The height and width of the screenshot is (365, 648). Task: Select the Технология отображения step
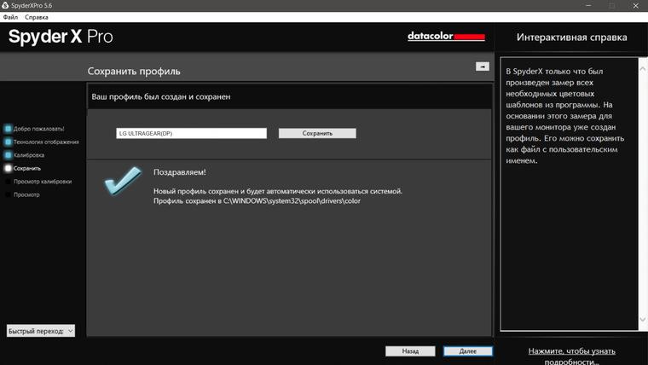point(46,142)
